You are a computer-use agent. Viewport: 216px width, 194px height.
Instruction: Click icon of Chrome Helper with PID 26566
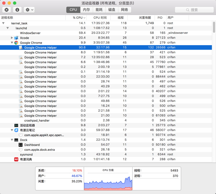[21, 48]
